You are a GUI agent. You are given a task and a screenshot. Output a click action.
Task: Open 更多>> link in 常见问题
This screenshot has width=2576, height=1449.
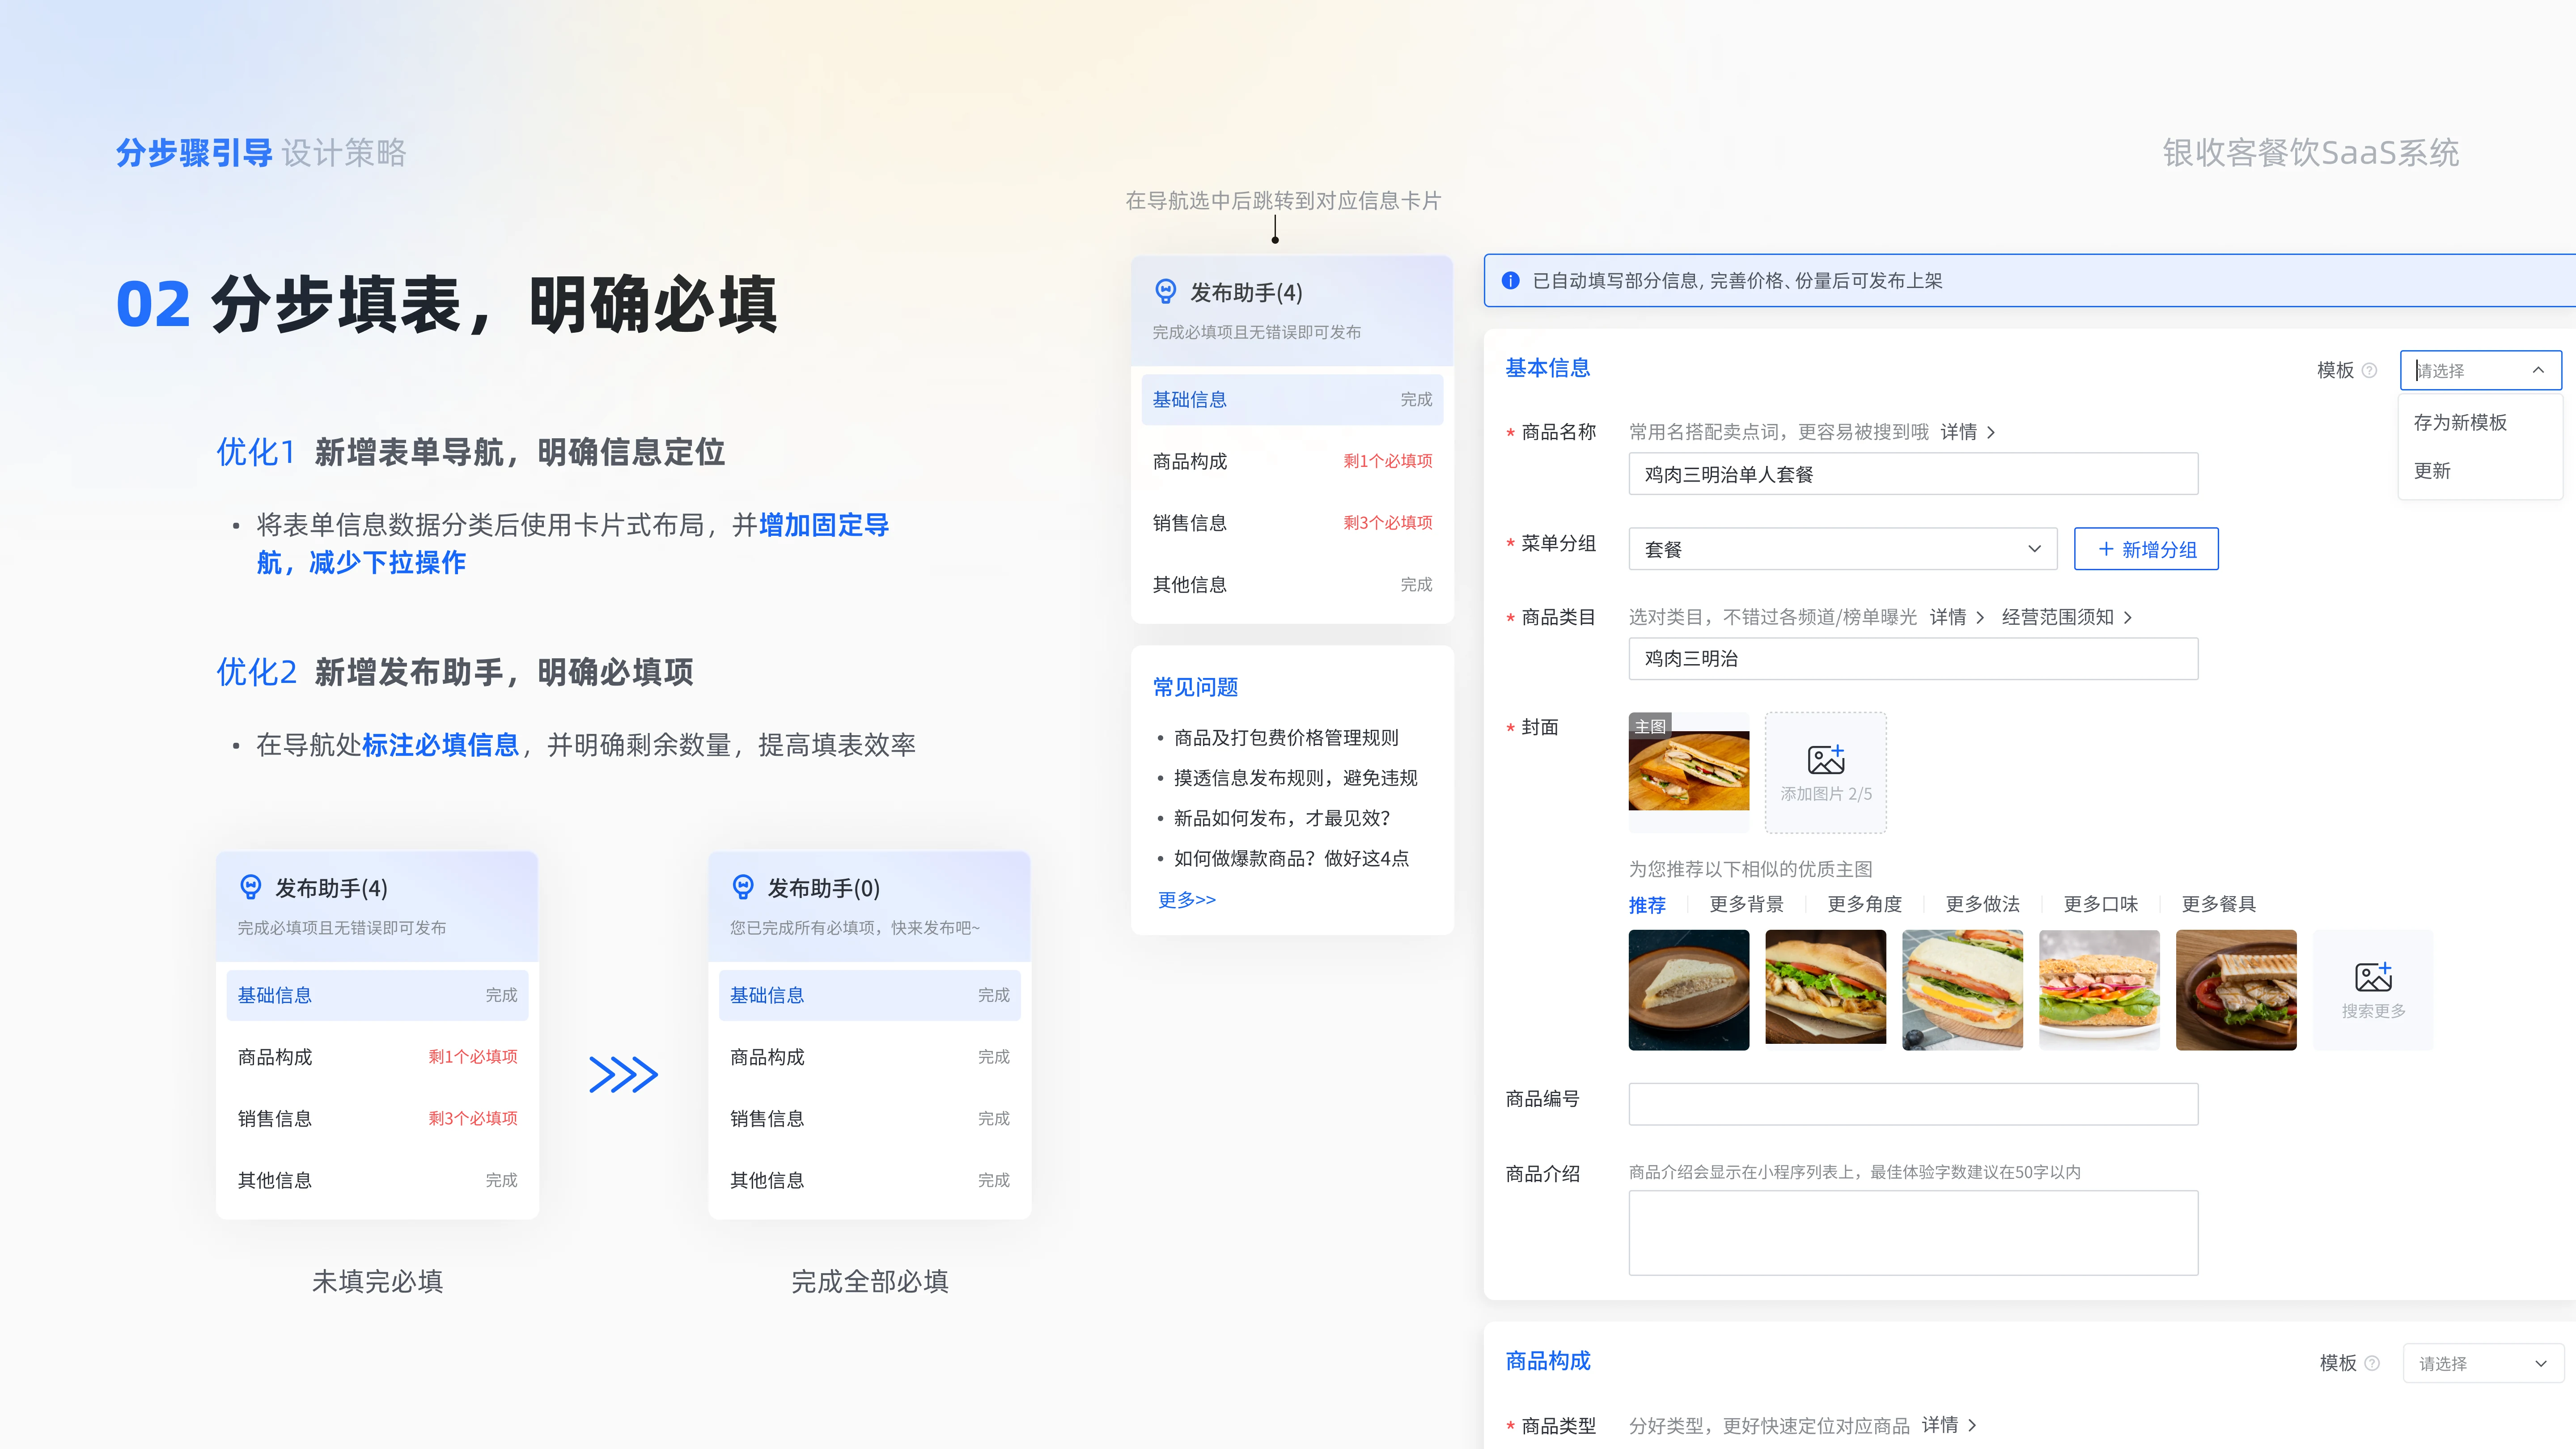(1187, 900)
